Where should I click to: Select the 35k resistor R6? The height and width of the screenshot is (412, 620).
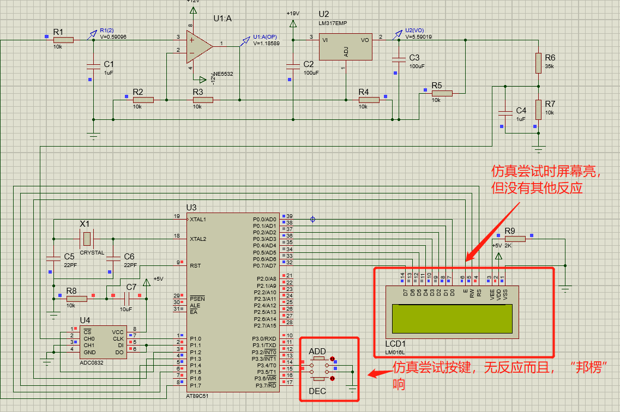538,63
